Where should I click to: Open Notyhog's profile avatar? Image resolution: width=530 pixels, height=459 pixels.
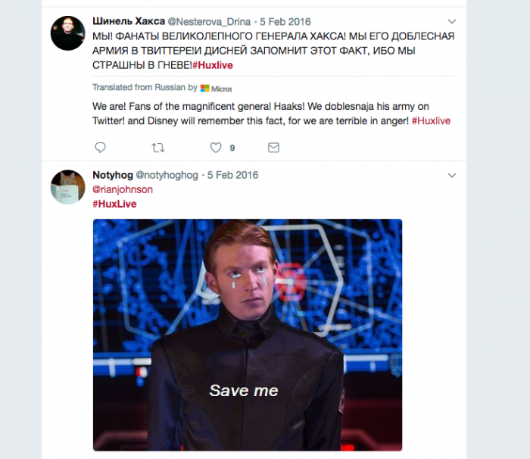click(x=67, y=186)
